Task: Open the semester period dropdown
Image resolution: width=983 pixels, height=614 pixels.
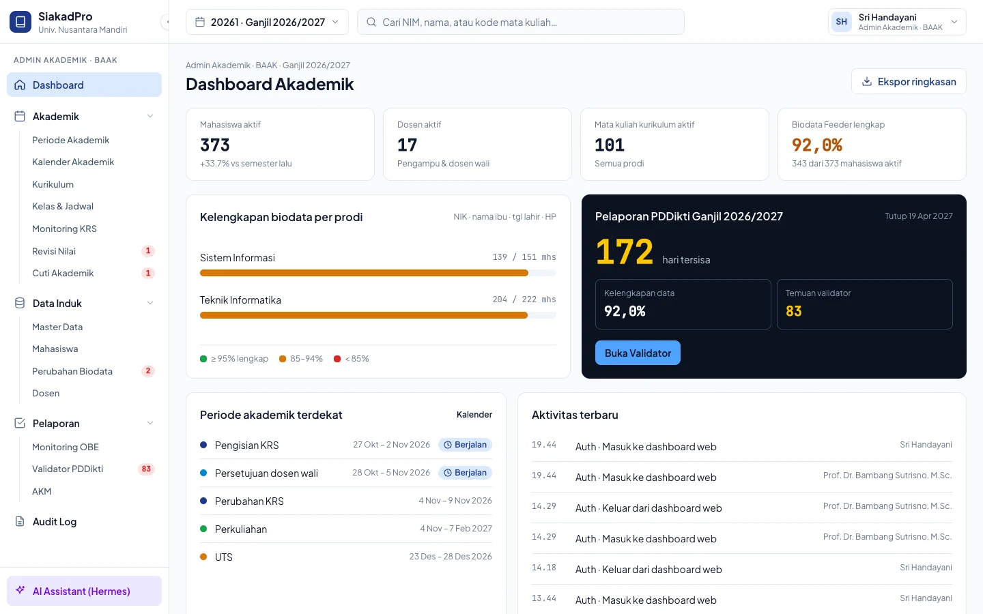Action: pyautogui.click(x=267, y=22)
